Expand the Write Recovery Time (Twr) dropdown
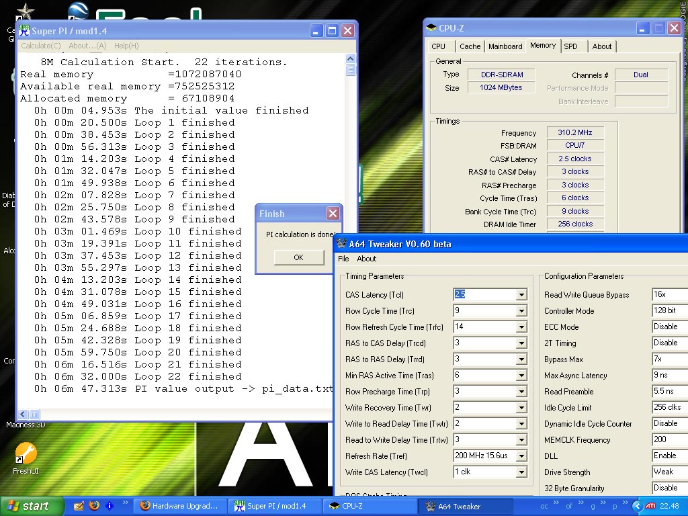Screen dimensions: 688x516 (521, 408)
